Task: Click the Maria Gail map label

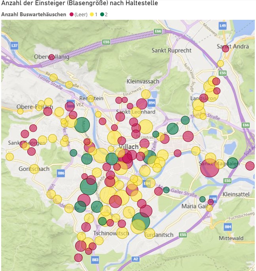Action: (194, 206)
